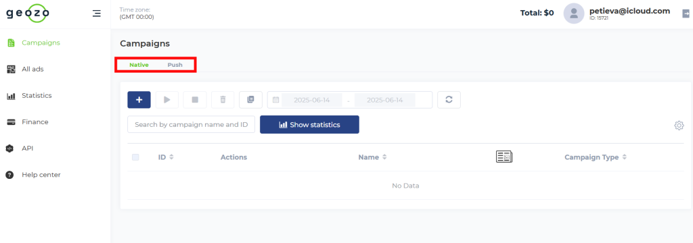Refresh the campaign list
693x243 pixels.
click(449, 100)
